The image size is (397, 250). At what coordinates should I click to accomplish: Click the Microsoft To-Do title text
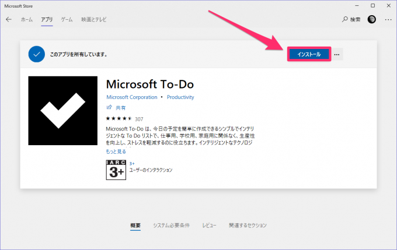click(x=150, y=84)
